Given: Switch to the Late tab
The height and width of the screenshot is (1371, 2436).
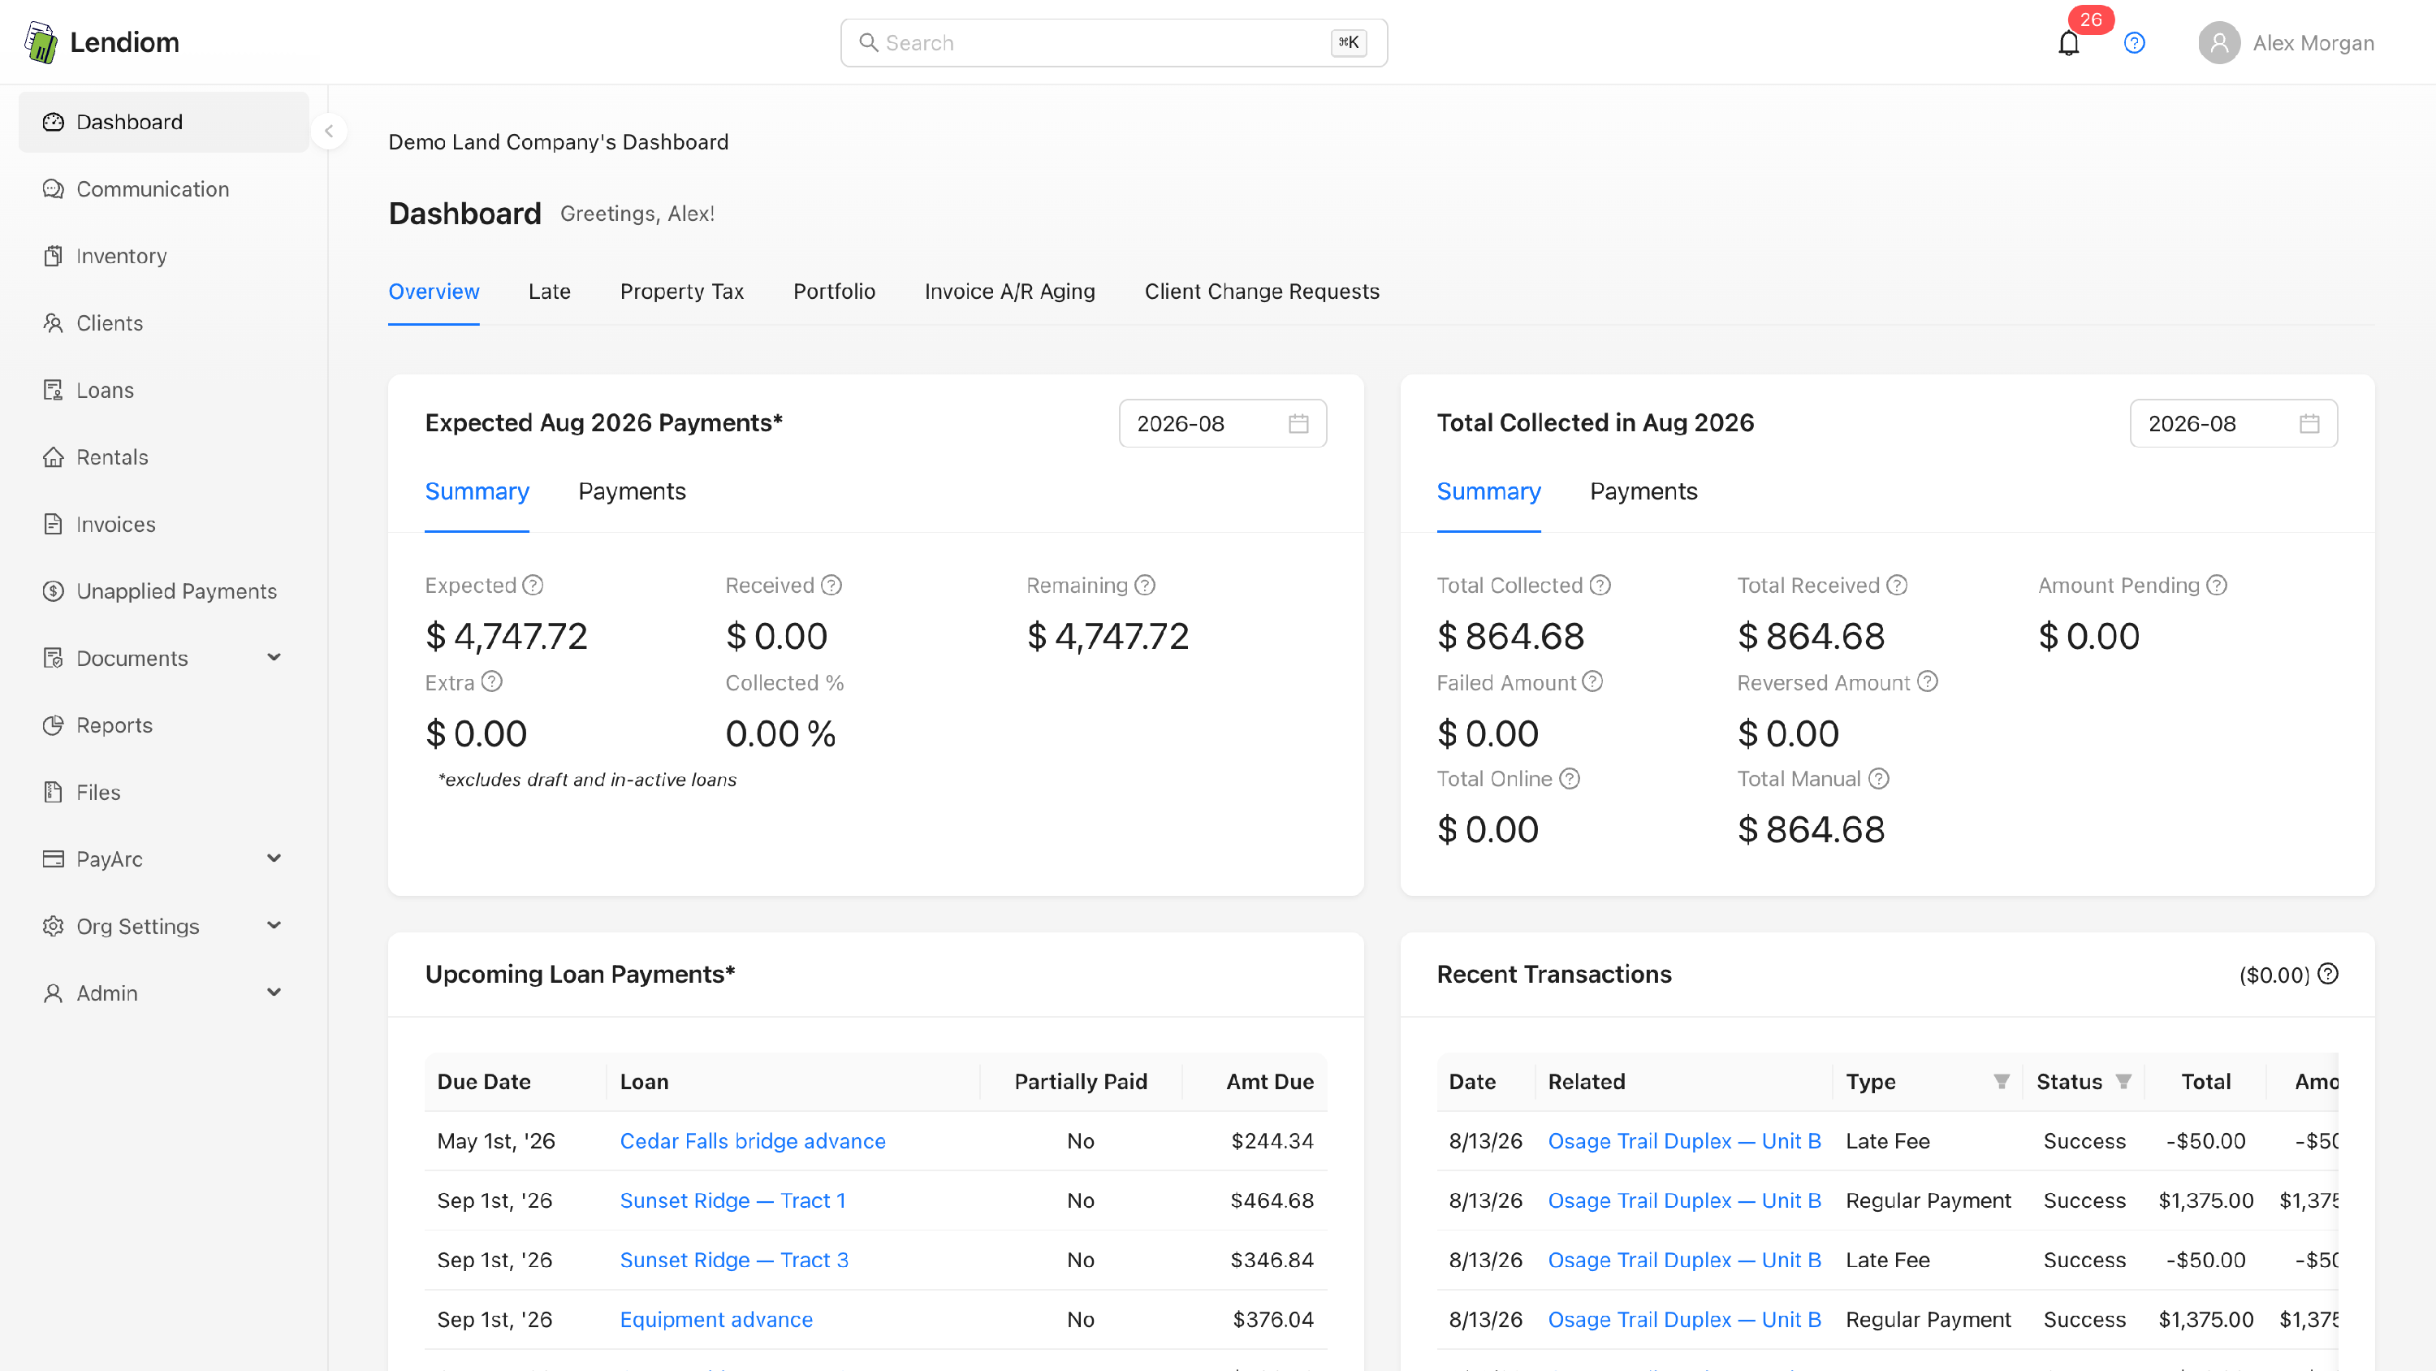Looking at the screenshot, I should tap(550, 292).
